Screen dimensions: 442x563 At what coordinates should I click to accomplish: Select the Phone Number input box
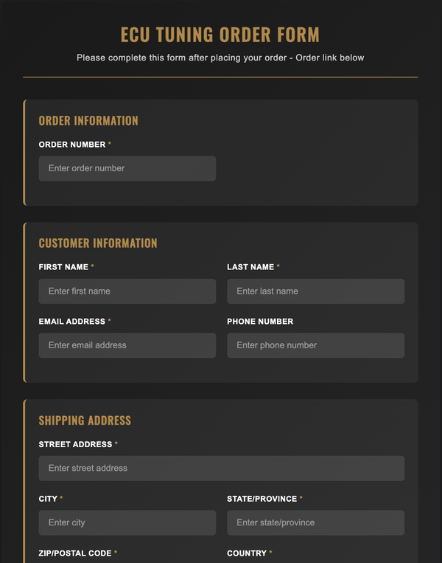pos(316,345)
